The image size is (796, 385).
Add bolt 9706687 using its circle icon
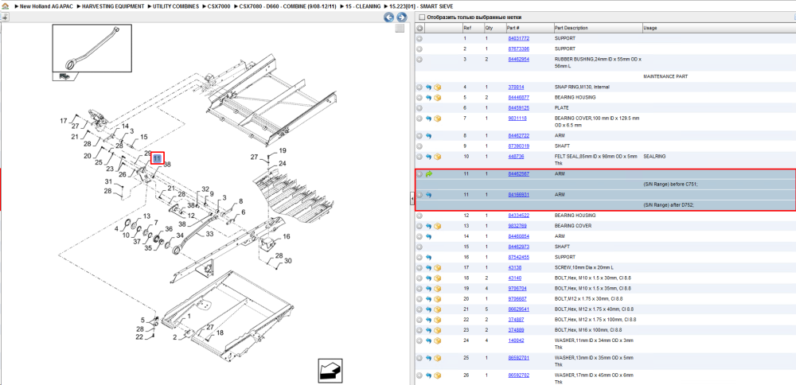pos(419,299)
